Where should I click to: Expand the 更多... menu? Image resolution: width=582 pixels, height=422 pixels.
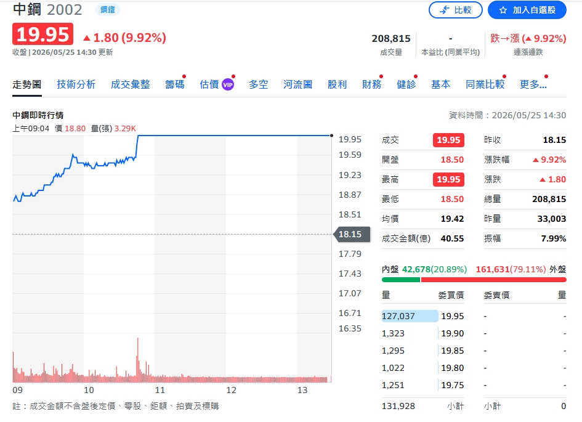click(533, 84)
